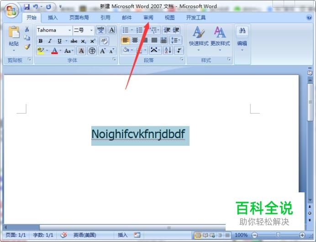Open the 字体 dialog launcher
The width and height of the screenshot is (316, 242).
(114, 59)
